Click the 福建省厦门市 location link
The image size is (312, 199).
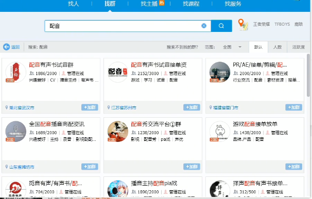226,108
